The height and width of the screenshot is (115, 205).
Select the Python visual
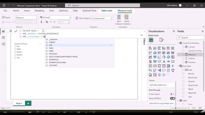tap(150, 70)
